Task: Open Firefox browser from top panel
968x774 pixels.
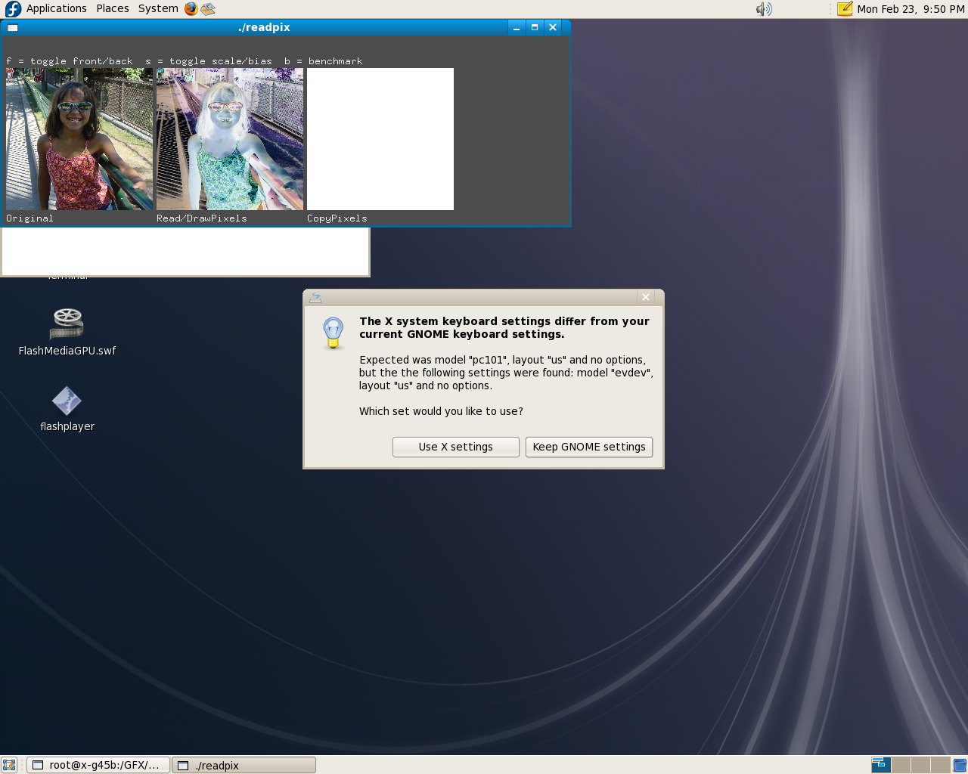Action: click(191, 9)
